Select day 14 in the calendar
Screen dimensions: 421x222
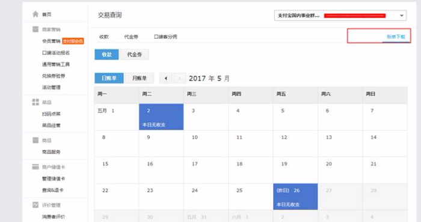[385, 143]
